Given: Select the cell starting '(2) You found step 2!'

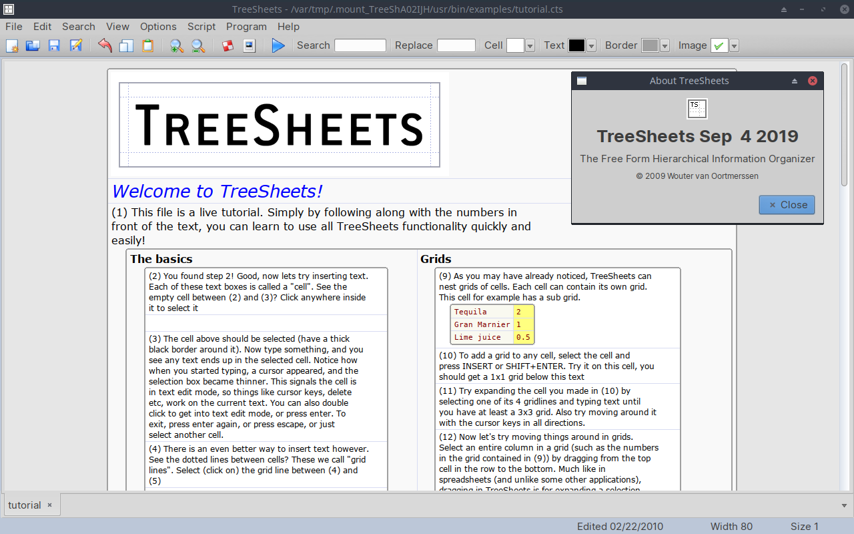Looking at the screenshot, I should (266, 292).
